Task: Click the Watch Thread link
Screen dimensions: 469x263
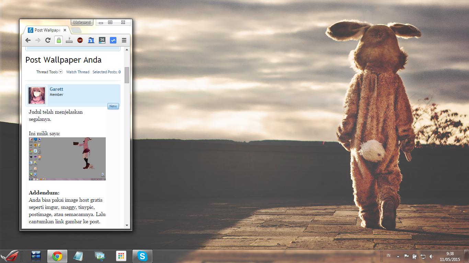Action: pyautogui.click(x=78, y=72)
